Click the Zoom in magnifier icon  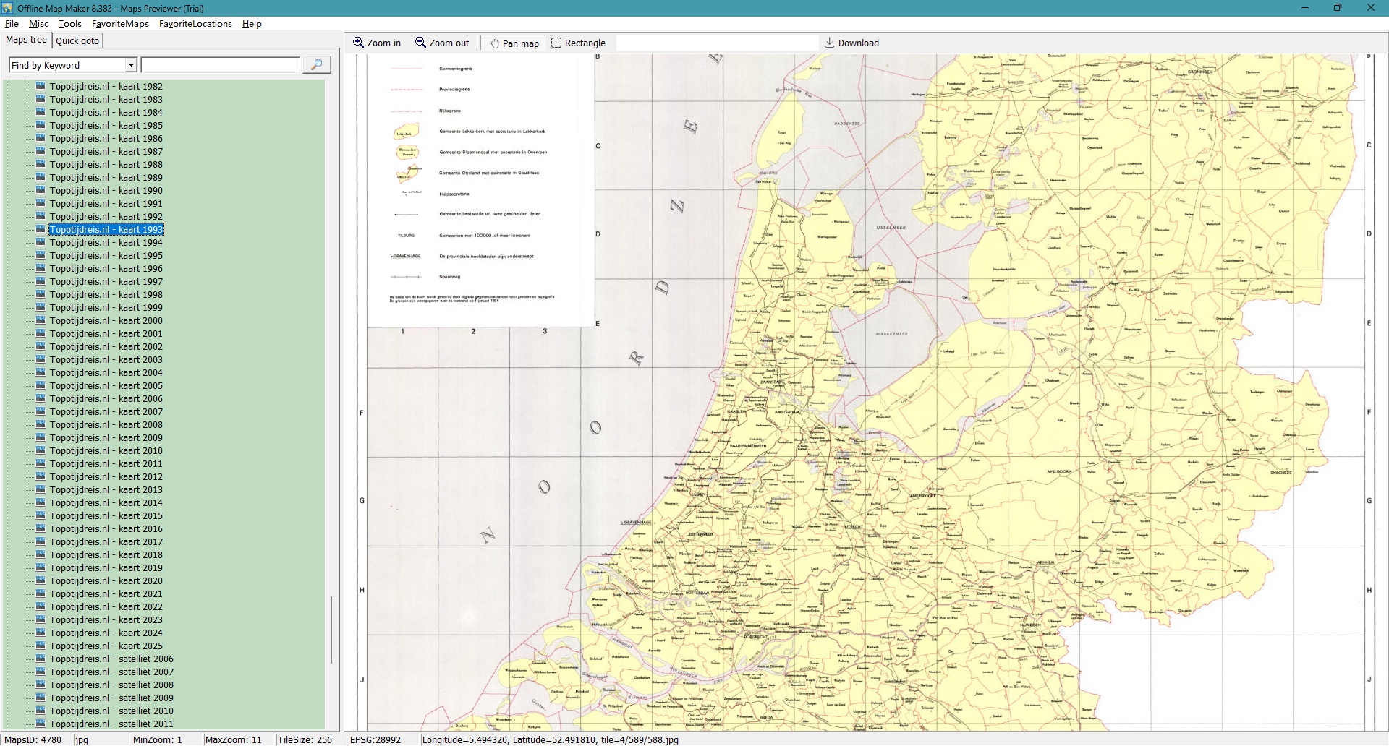click(x=358, y=43)
